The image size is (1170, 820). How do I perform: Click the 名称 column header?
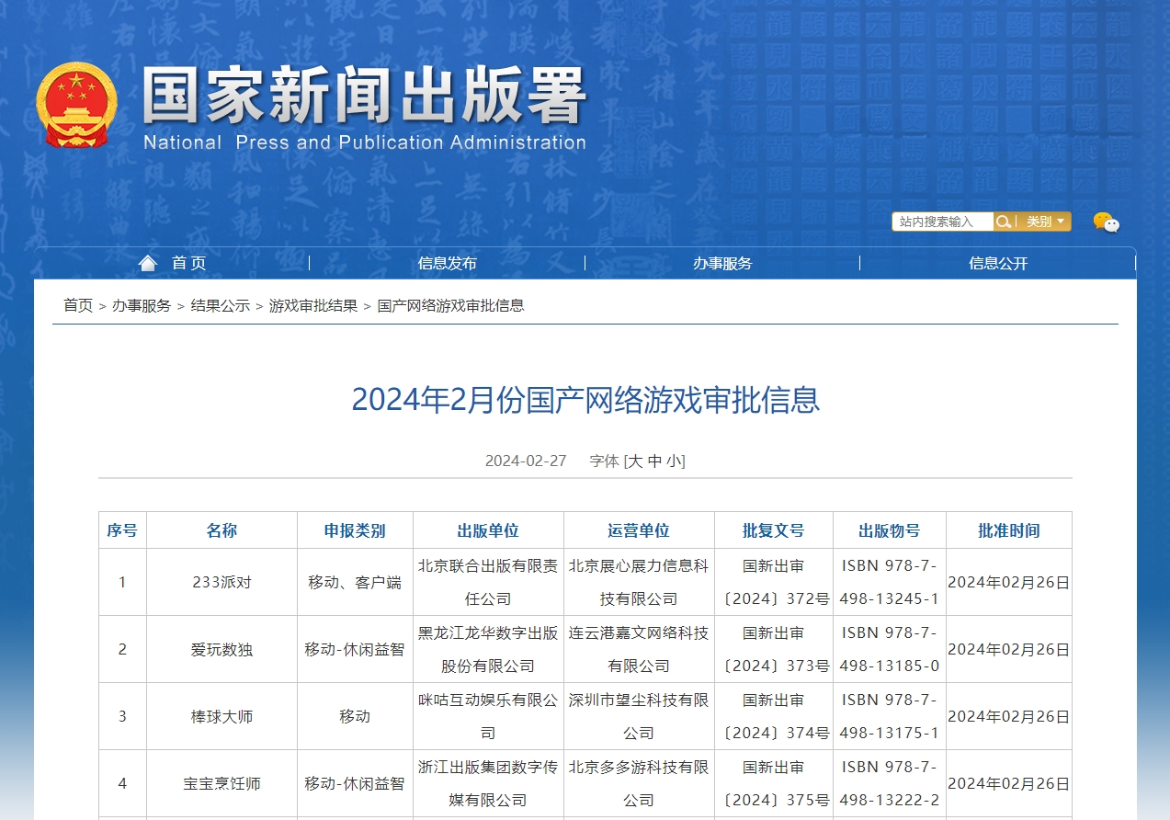[222, 530]
